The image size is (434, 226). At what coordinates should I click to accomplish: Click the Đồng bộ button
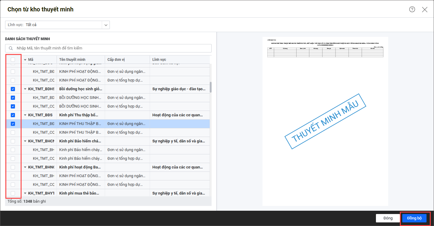tap(414, 218)
